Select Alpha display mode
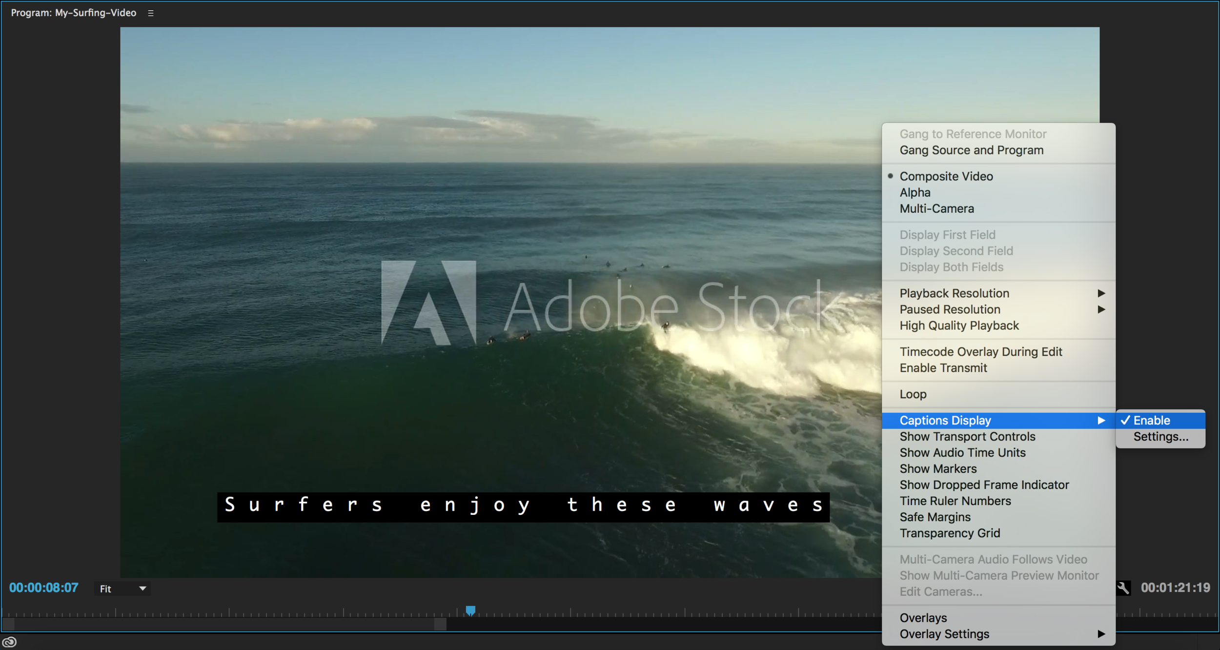 (998, 192)
